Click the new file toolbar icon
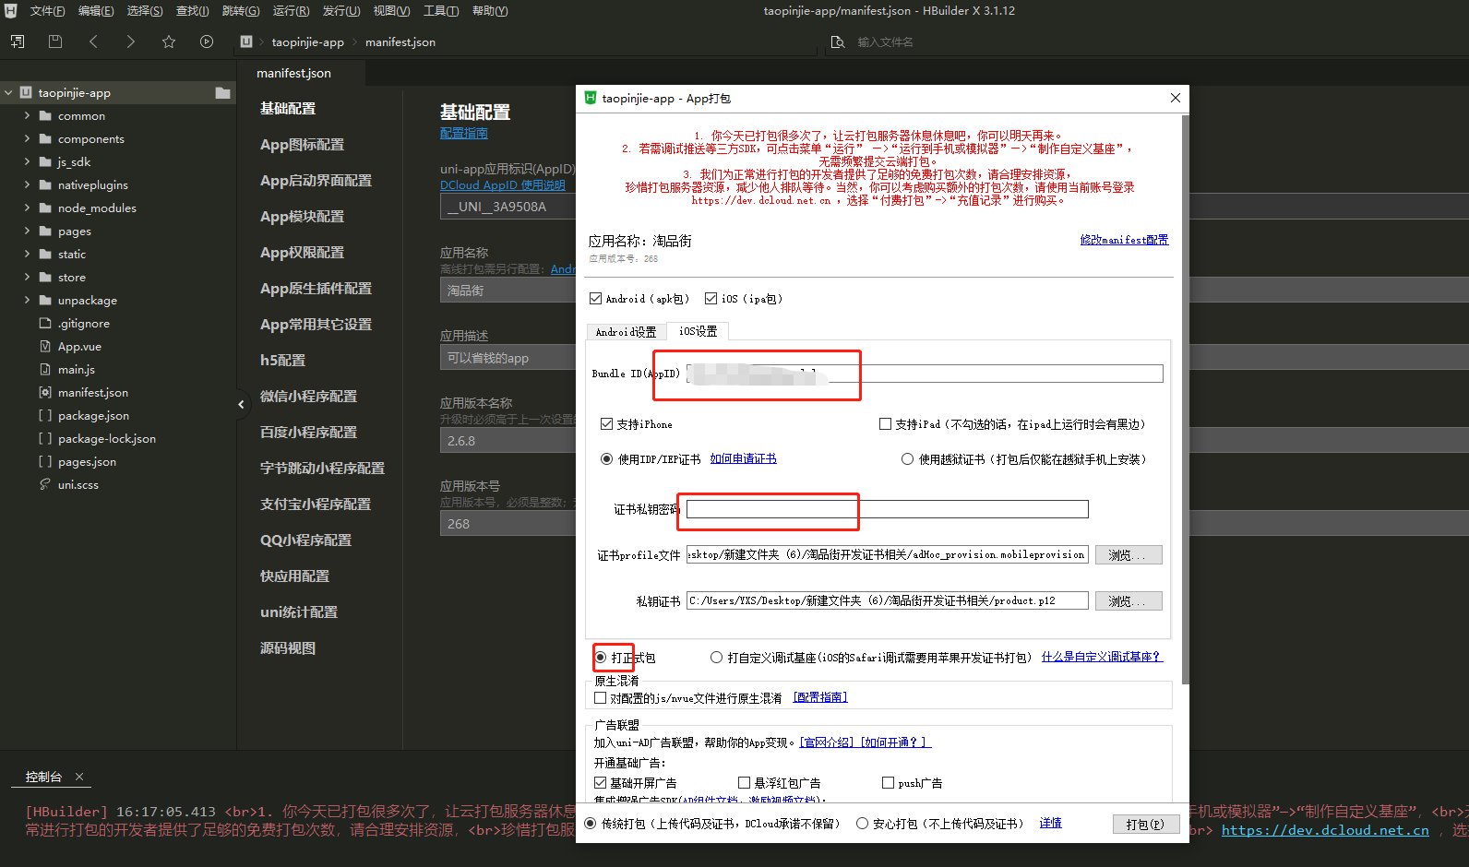Viewport: 1469px width, 867px height. (x=18, y=42)
